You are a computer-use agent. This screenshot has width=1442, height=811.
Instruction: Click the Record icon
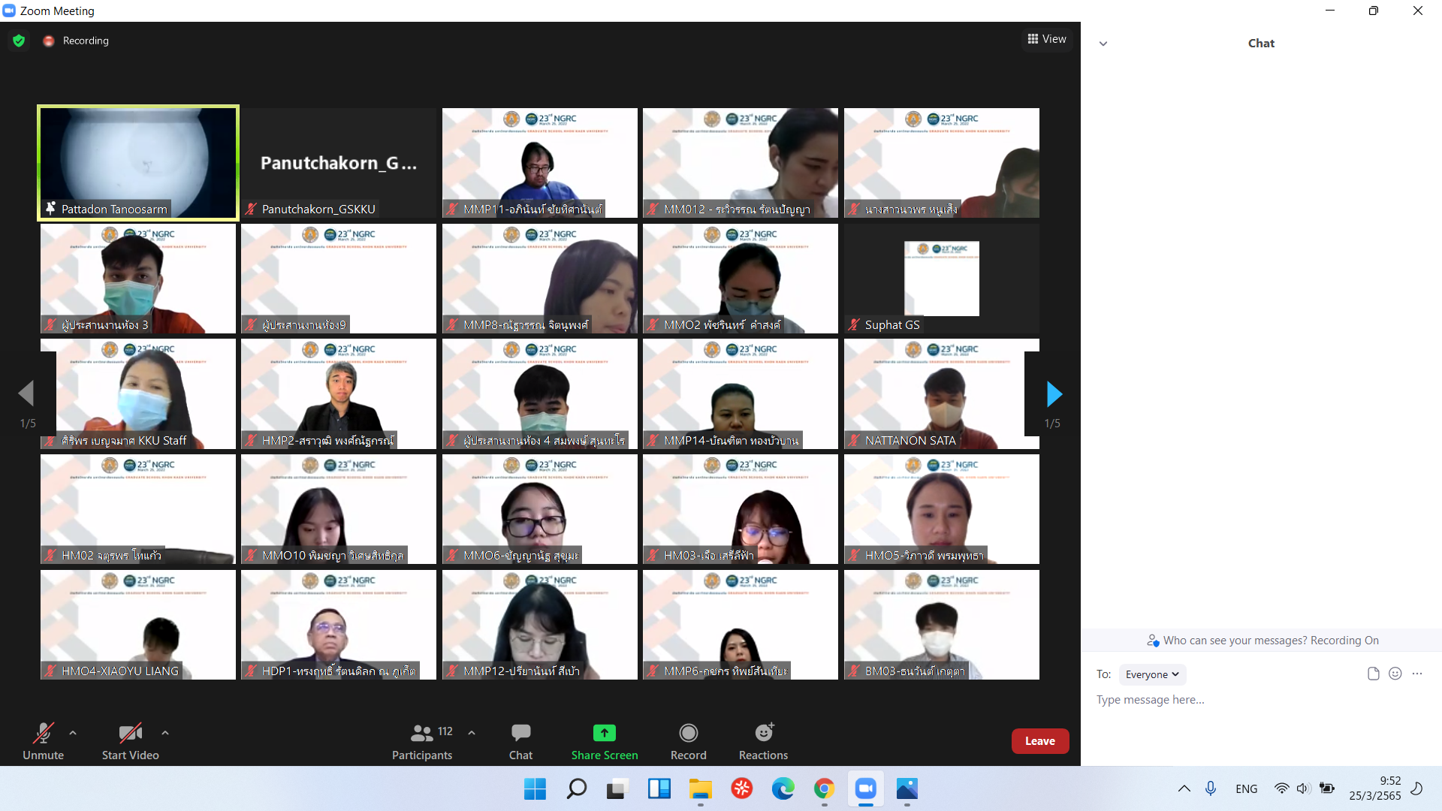[x=688, y=733]
